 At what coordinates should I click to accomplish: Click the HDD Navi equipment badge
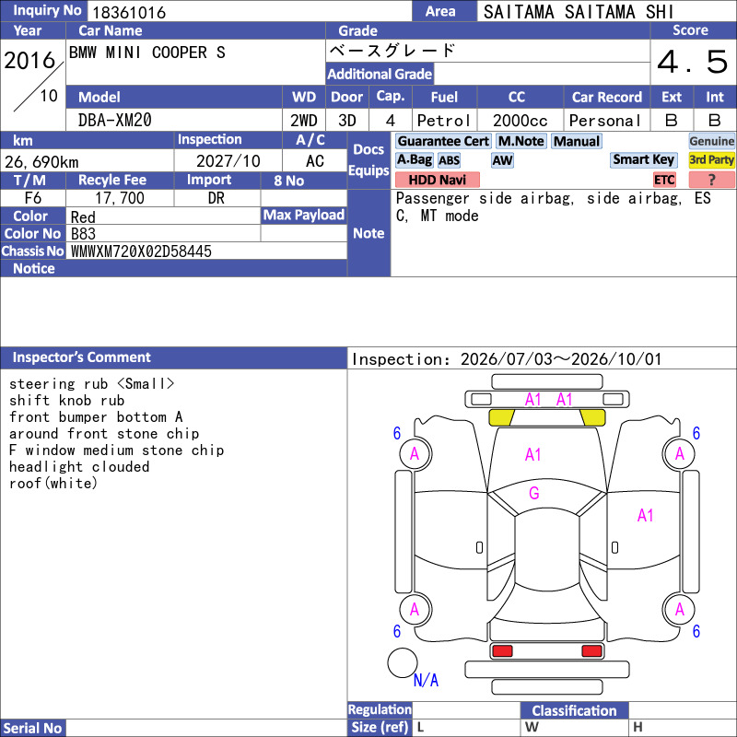[437, 180]
